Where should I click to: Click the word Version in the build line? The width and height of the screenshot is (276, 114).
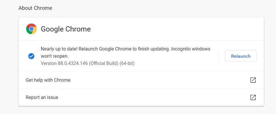coord(49,63)
